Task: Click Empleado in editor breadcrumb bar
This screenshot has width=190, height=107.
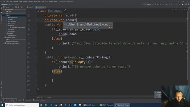Action: (40, 98)
